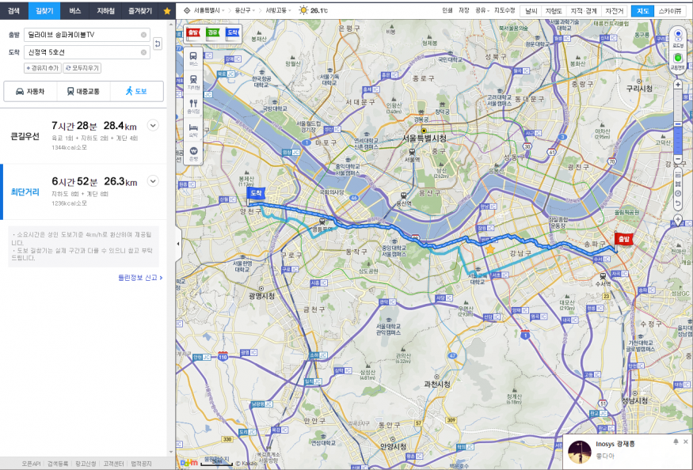Viewport: 693px width, 470px height.
Task: Enable the bicycle (자전거) map overlay
Action: tap(614, 11)
